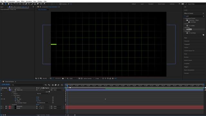Toggle the End property stopwatch
206x116 pixels.
pyautogui.click(x=15, y=99)
